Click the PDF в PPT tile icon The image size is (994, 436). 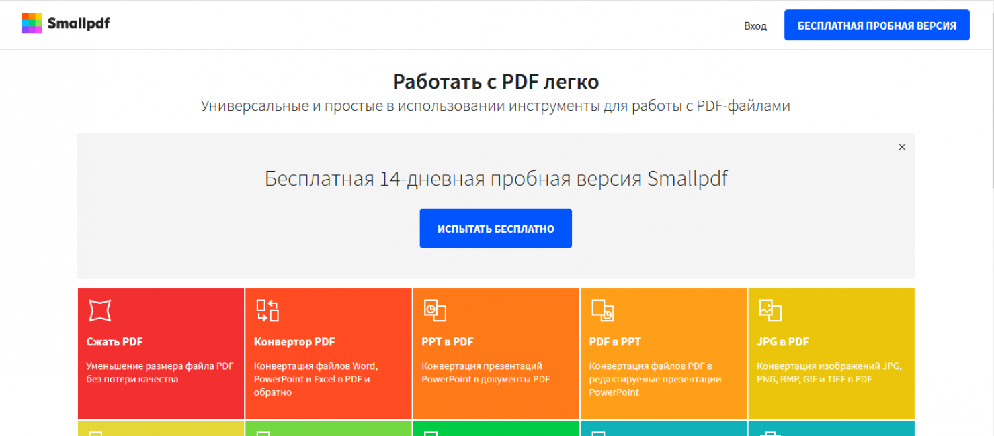602,310
